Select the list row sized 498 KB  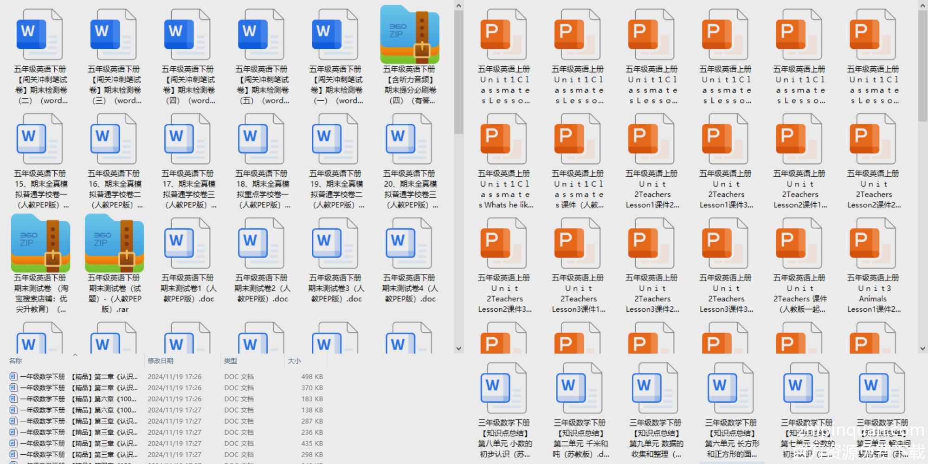(79, 376)
